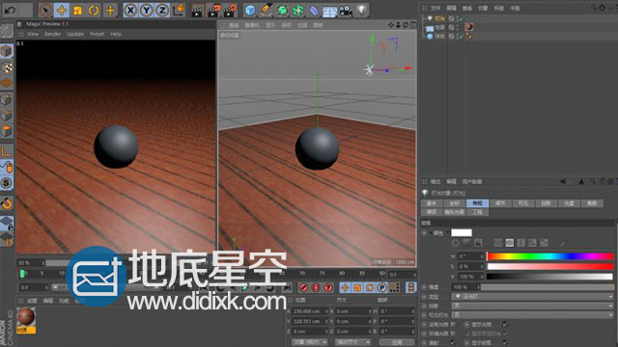This screenshot has width=618, height=347.
Task: Select the spline Pen tool icon
Action: click(x=267, y=11)
